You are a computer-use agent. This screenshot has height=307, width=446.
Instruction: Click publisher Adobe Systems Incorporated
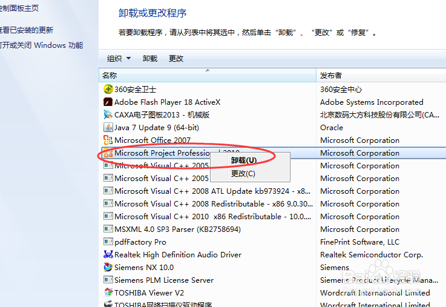coord(372,102)
